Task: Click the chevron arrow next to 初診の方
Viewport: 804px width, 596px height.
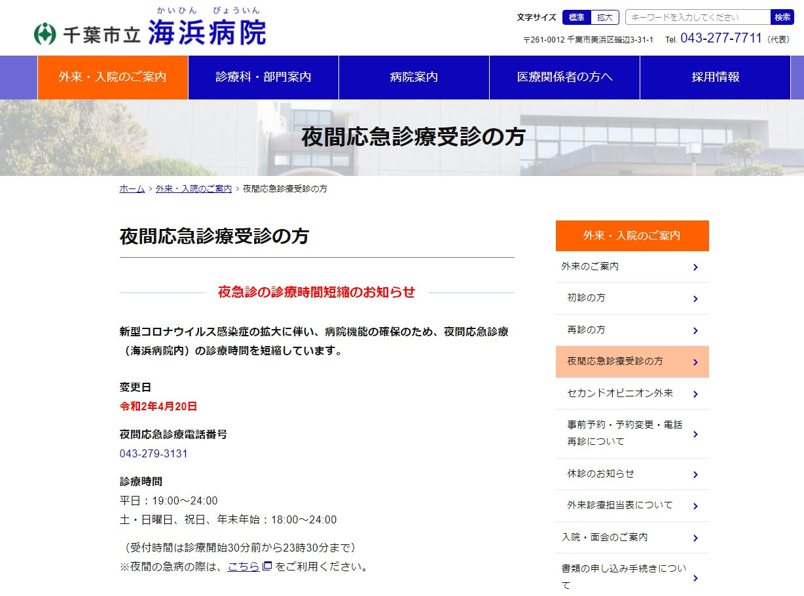Action: 695,299
